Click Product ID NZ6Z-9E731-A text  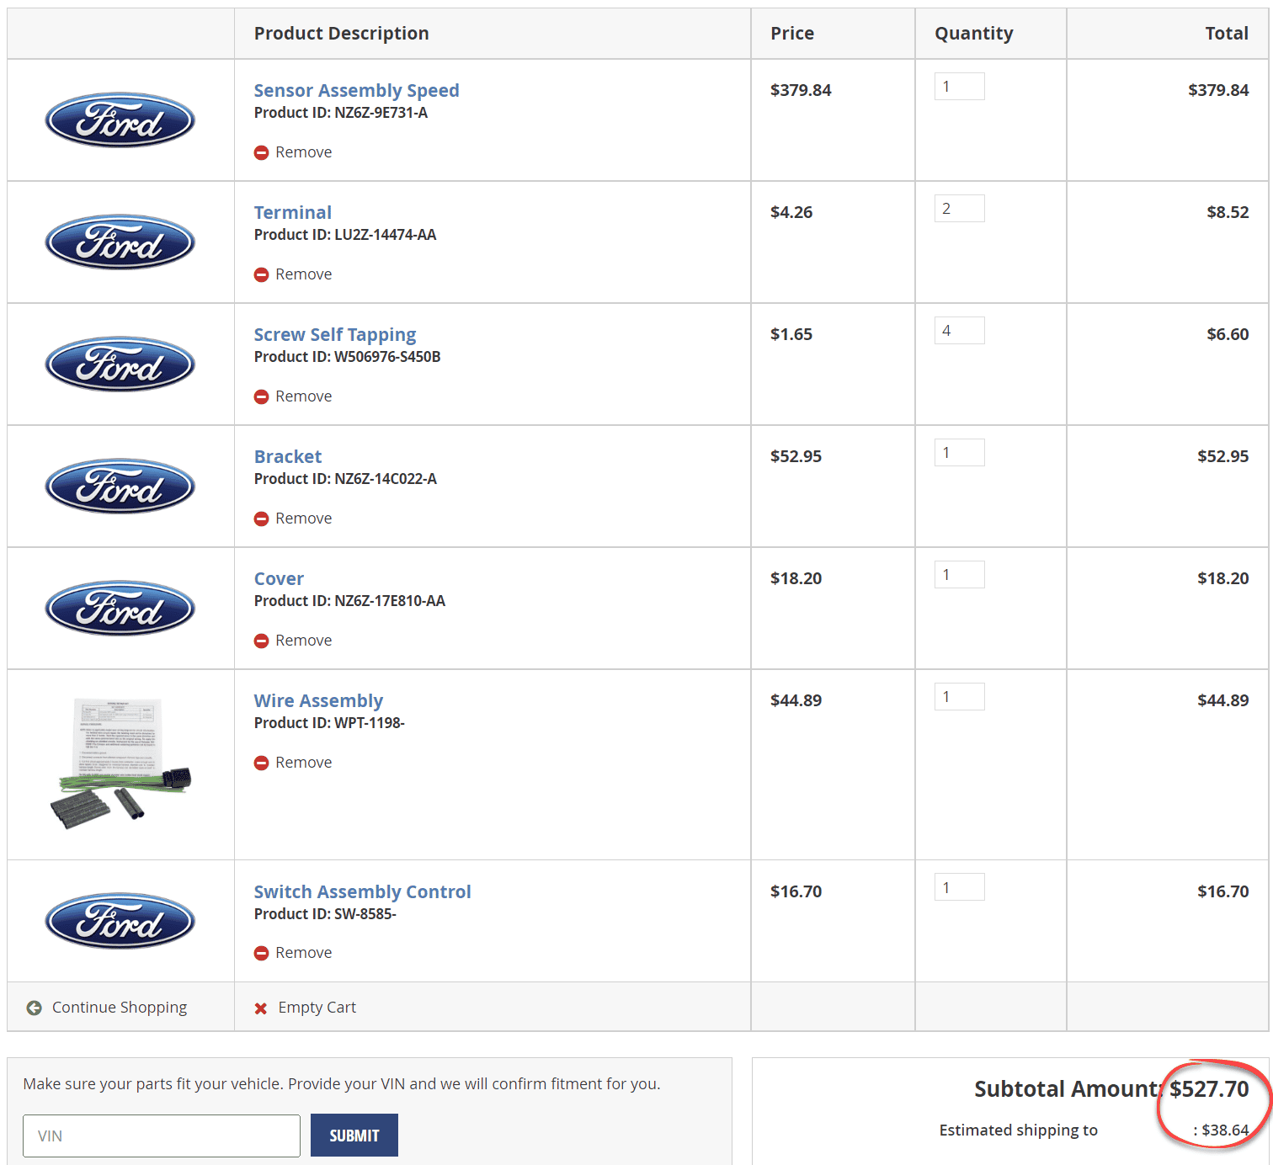pyautogui.click(x=341, y=113)
